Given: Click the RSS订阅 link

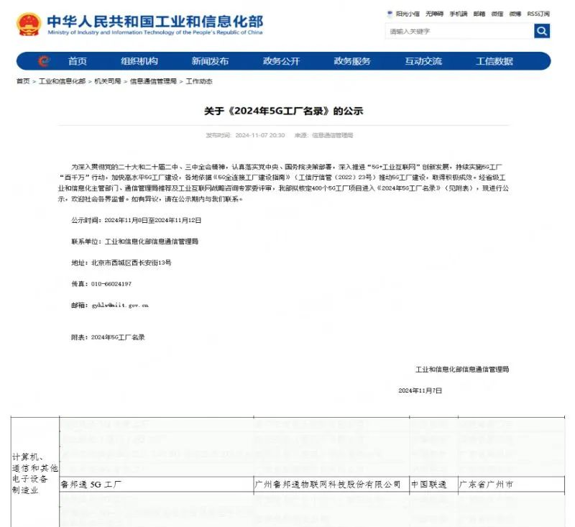Looking at the screenshot, I should pyautogui.click(x=538, y=14).
